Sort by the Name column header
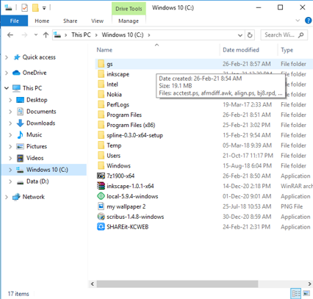Image resolution: width=313 pixels, height=299 pixels. [x=104, y=50]
